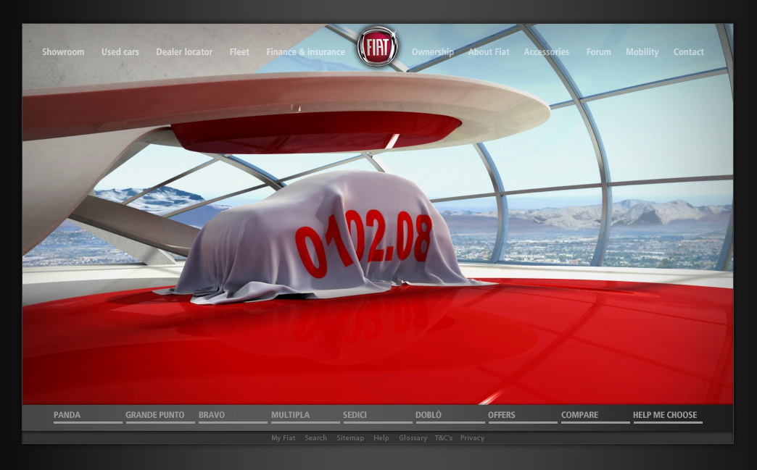Select the Panda model tab

[88, 417]
